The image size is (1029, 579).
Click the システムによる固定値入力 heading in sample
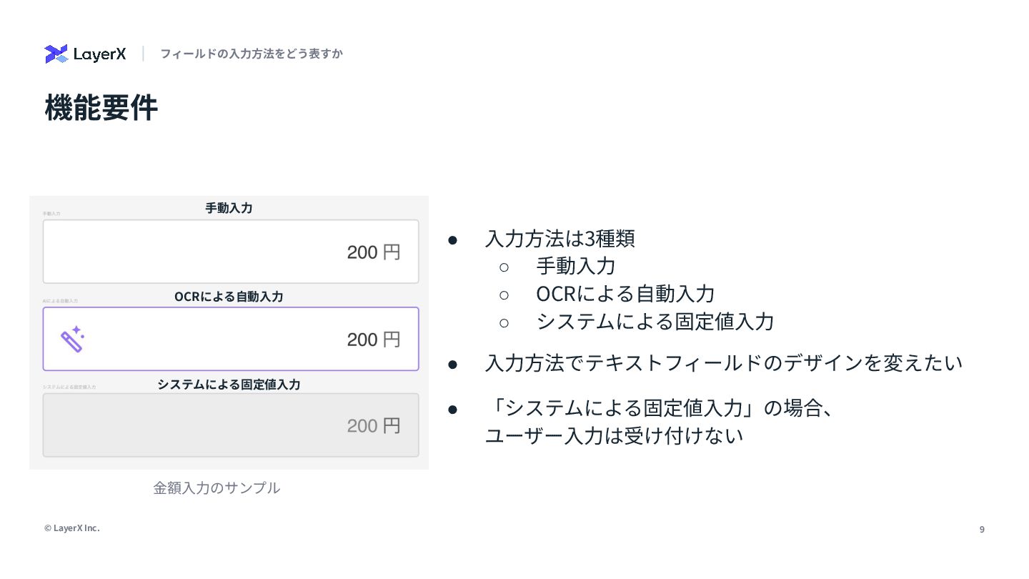click(x=229, y=384)
